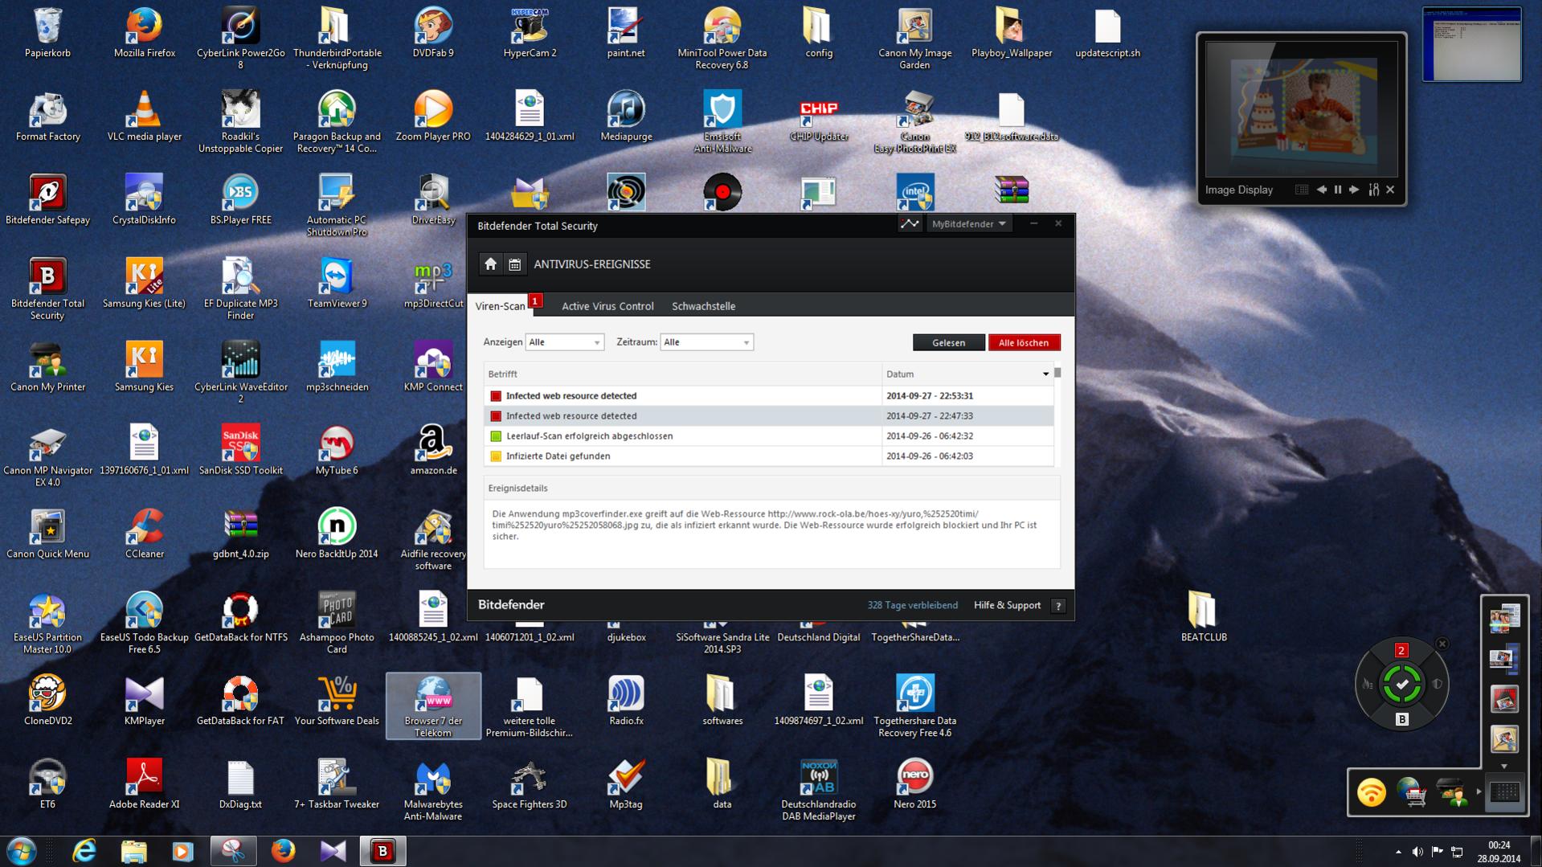
Task: Select the BEATCLUB folder on desktop
Action: [x=1204, y=616]
